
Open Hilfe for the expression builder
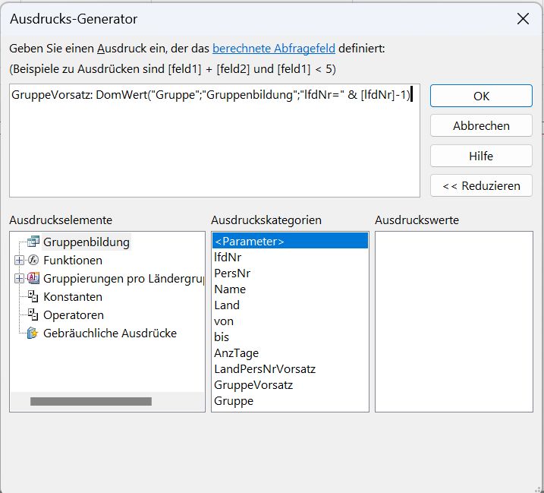[x=481, y=156]
